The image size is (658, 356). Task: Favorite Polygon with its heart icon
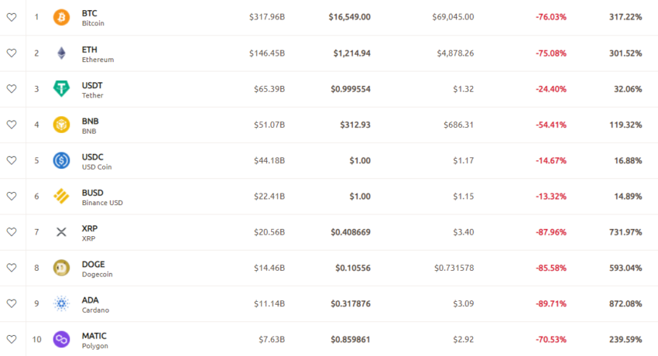click(x=12, y=339)
